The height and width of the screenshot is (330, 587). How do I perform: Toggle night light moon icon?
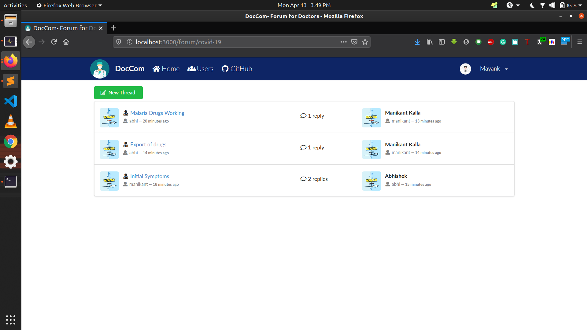point(532,5)
